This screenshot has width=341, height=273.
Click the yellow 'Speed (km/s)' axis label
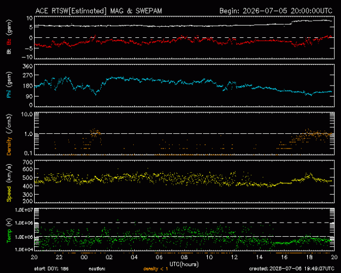click(x=9, y=183)
